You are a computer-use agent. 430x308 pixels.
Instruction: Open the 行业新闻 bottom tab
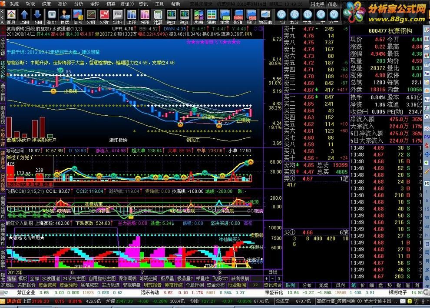pos(237,285)
